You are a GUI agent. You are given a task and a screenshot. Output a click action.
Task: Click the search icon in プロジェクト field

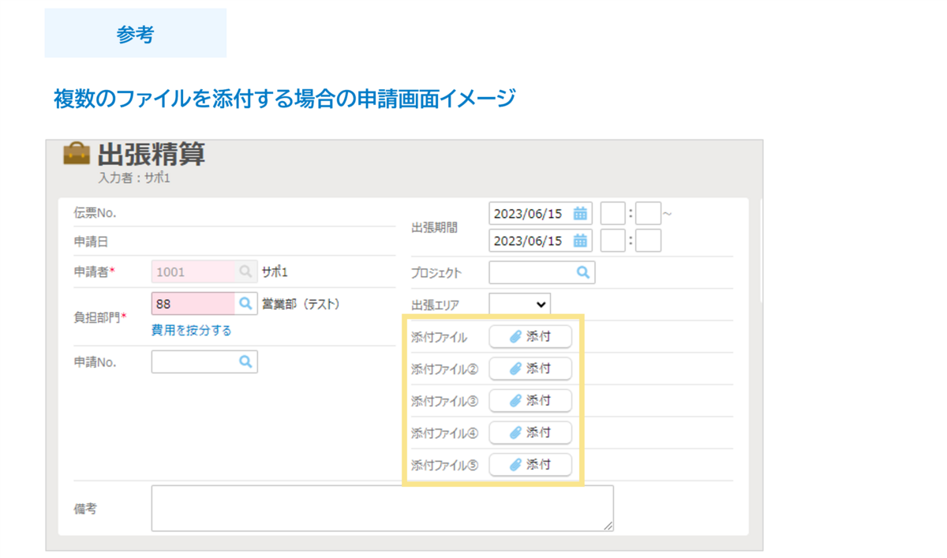coord(582,272)
